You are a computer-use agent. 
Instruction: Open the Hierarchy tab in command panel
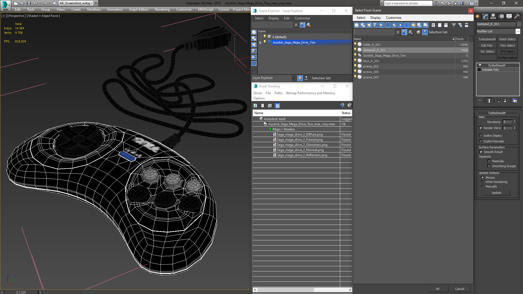pyautogui.click(x=493, y=16)
